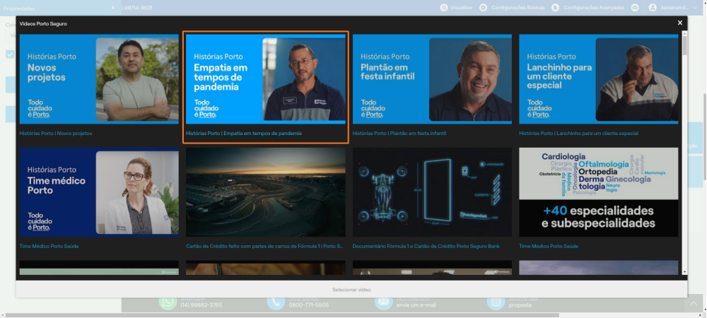This screenshot has height=318, width=707.
Task: Click the Fale Conosco email icon
Action: click(384, 302)
